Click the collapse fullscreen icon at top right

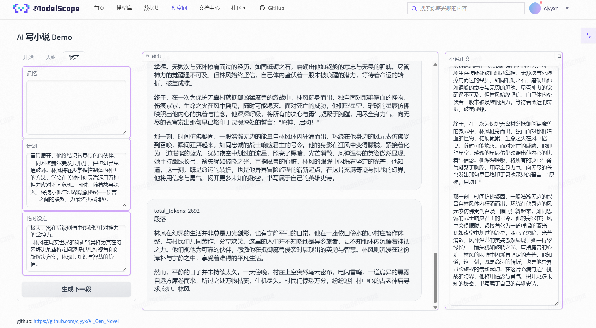click(x=588, y=36)
